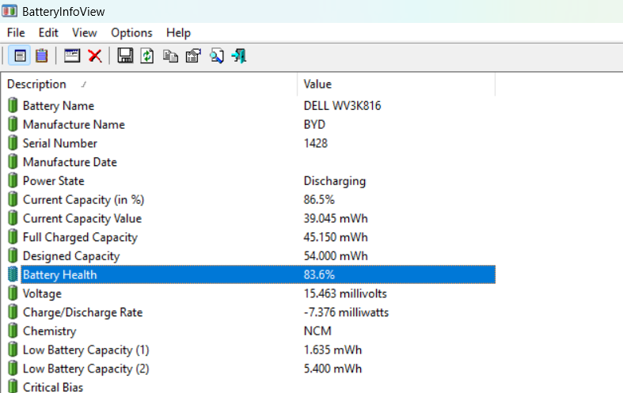This screenshot has width=623, height=393.
Task: Click the battery icon beside Serial Number
Action: tap(13, 142)
